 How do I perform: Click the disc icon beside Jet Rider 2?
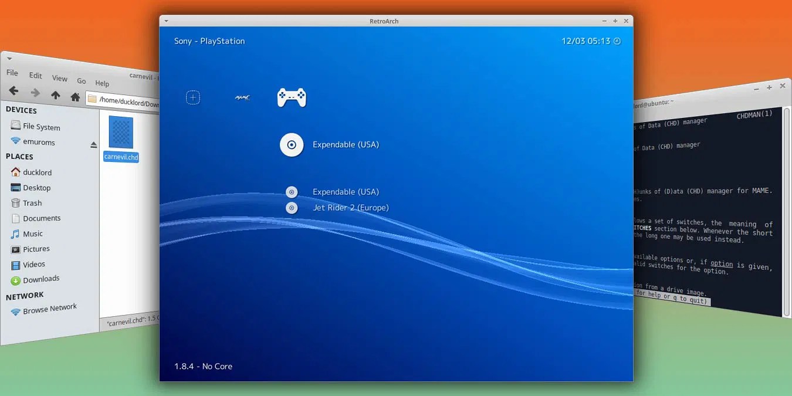292,208
